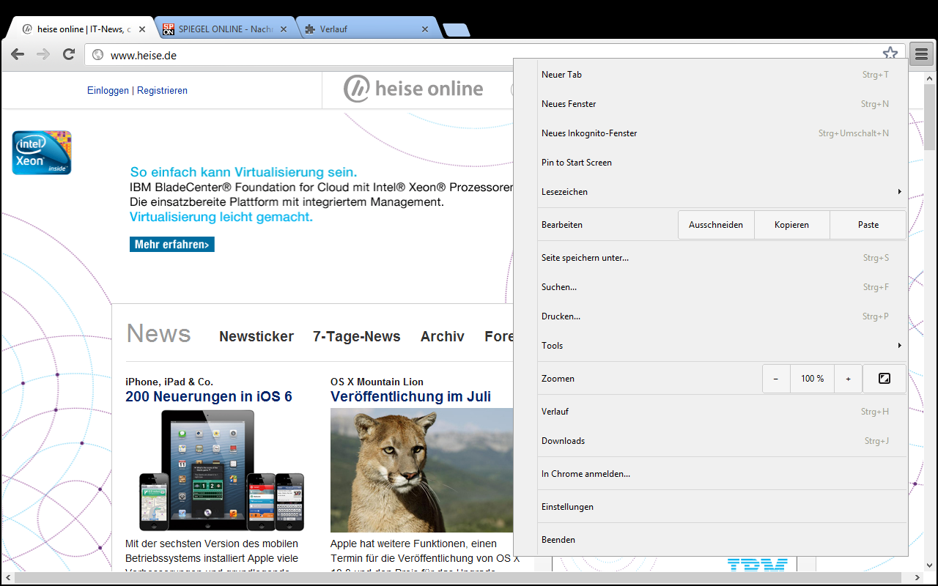Open the article 200 Neuerungen in iOS 6
Screen dimensions: 938x586
209,396
